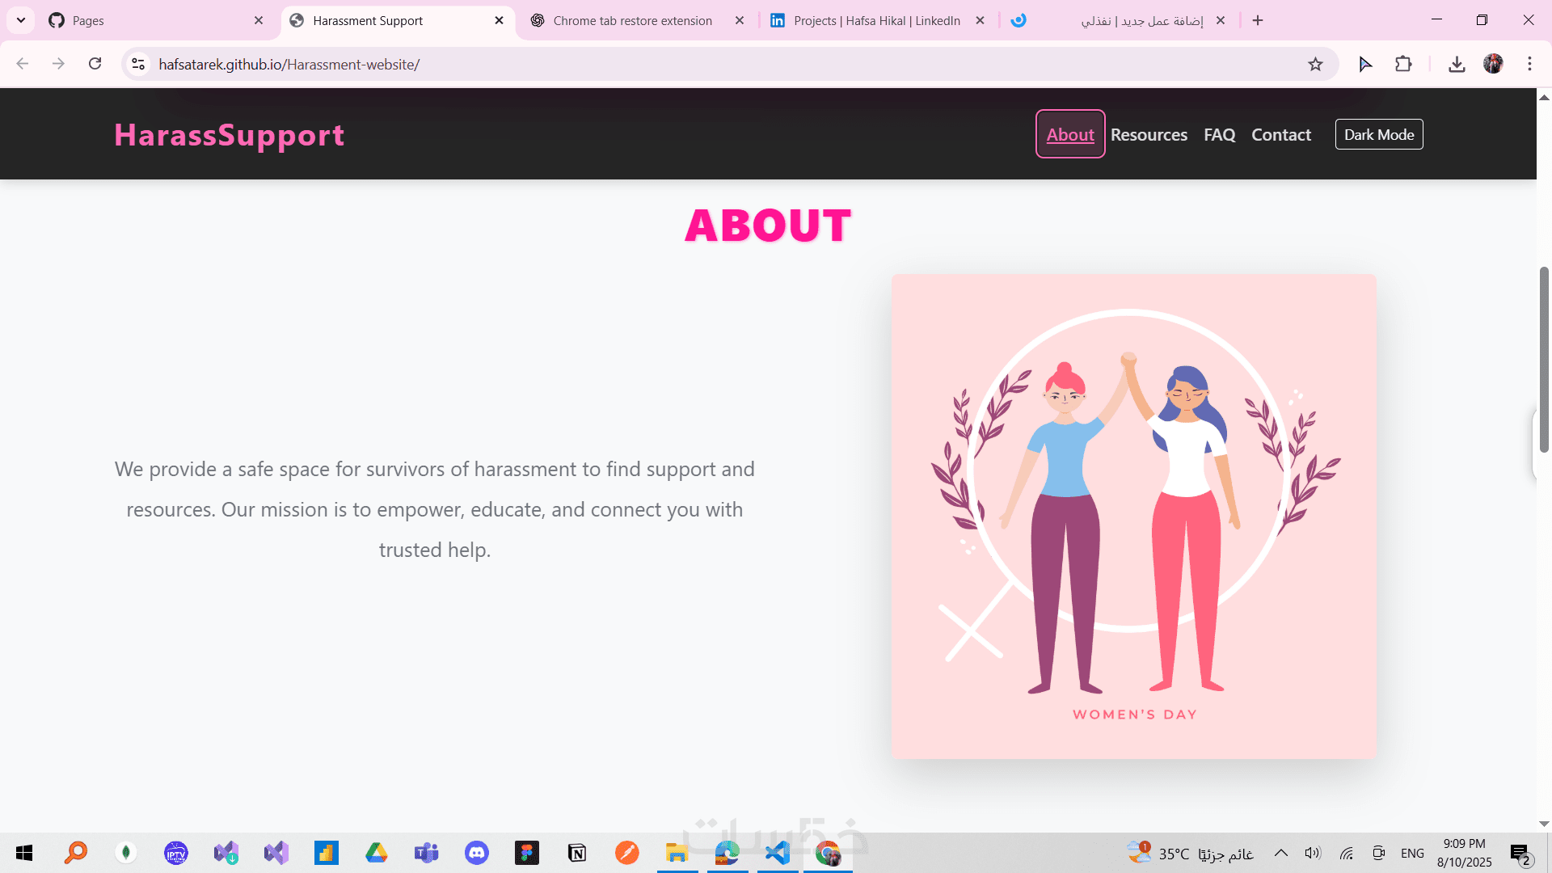1552x873 pixels.
Task: Switch to the Chrome tab restore extension tab
Action: click(x=632, y=21)
